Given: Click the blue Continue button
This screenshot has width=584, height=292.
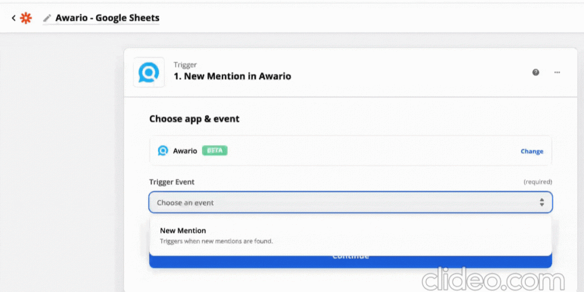Looking at the screenshot, I should tap(351, 261).
